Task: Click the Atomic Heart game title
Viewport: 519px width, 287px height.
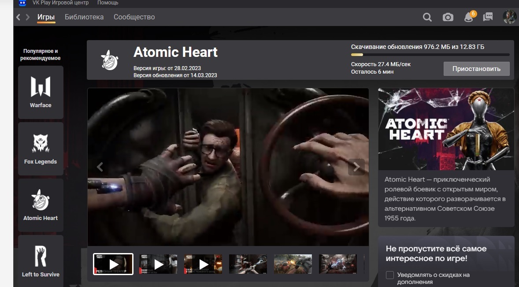Action: (x=175, y=52)
